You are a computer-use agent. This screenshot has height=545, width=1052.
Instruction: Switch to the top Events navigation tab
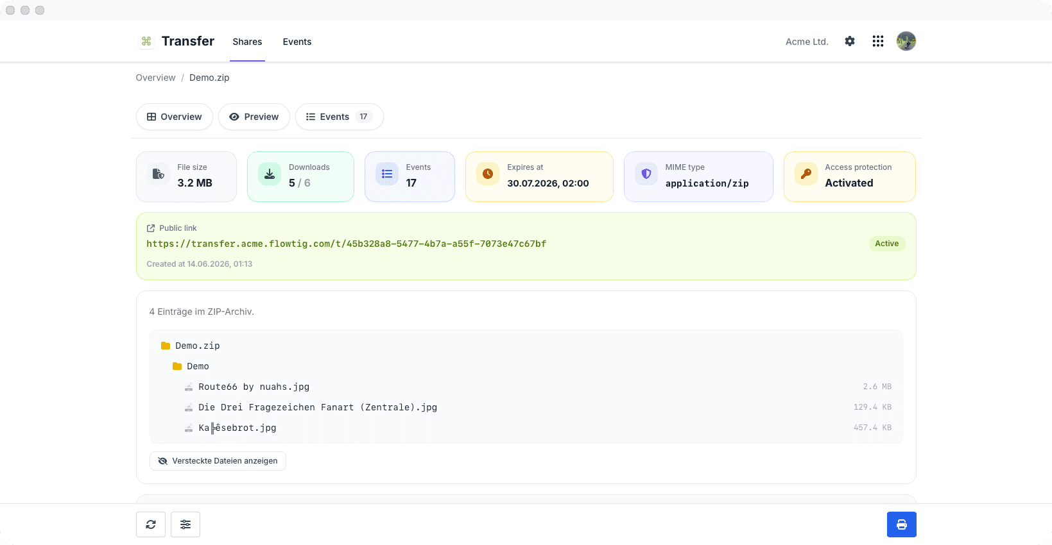tap(297, 42)
